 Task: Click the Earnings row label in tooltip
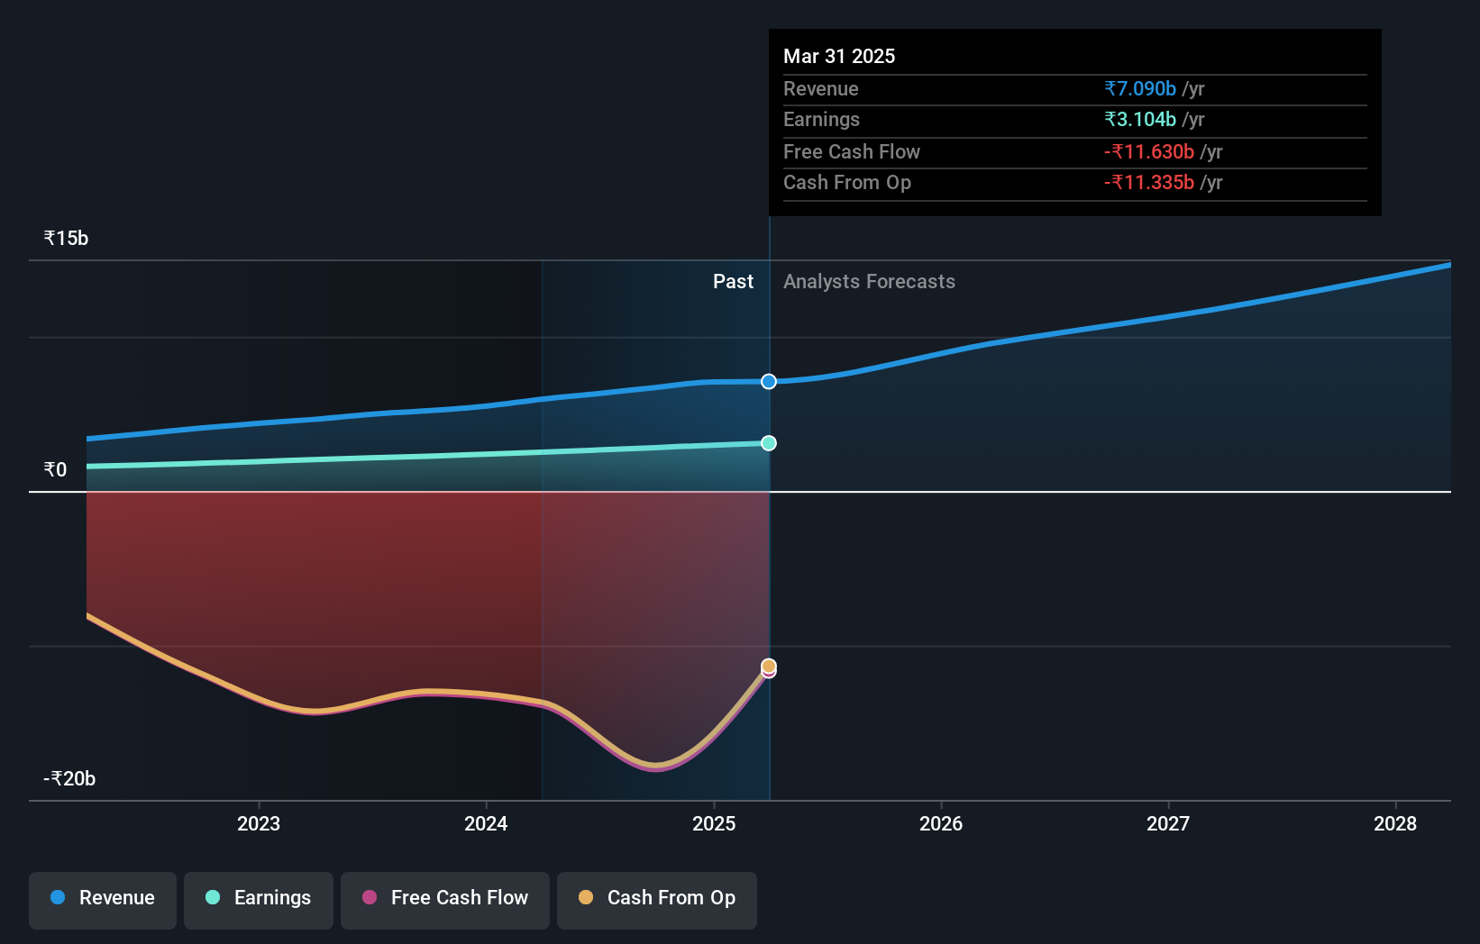coord(821,119)
